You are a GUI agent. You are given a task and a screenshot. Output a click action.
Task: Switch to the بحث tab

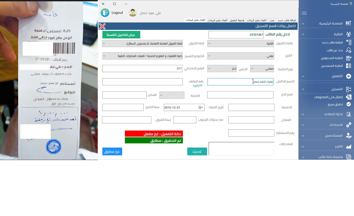tap(272, 20)
